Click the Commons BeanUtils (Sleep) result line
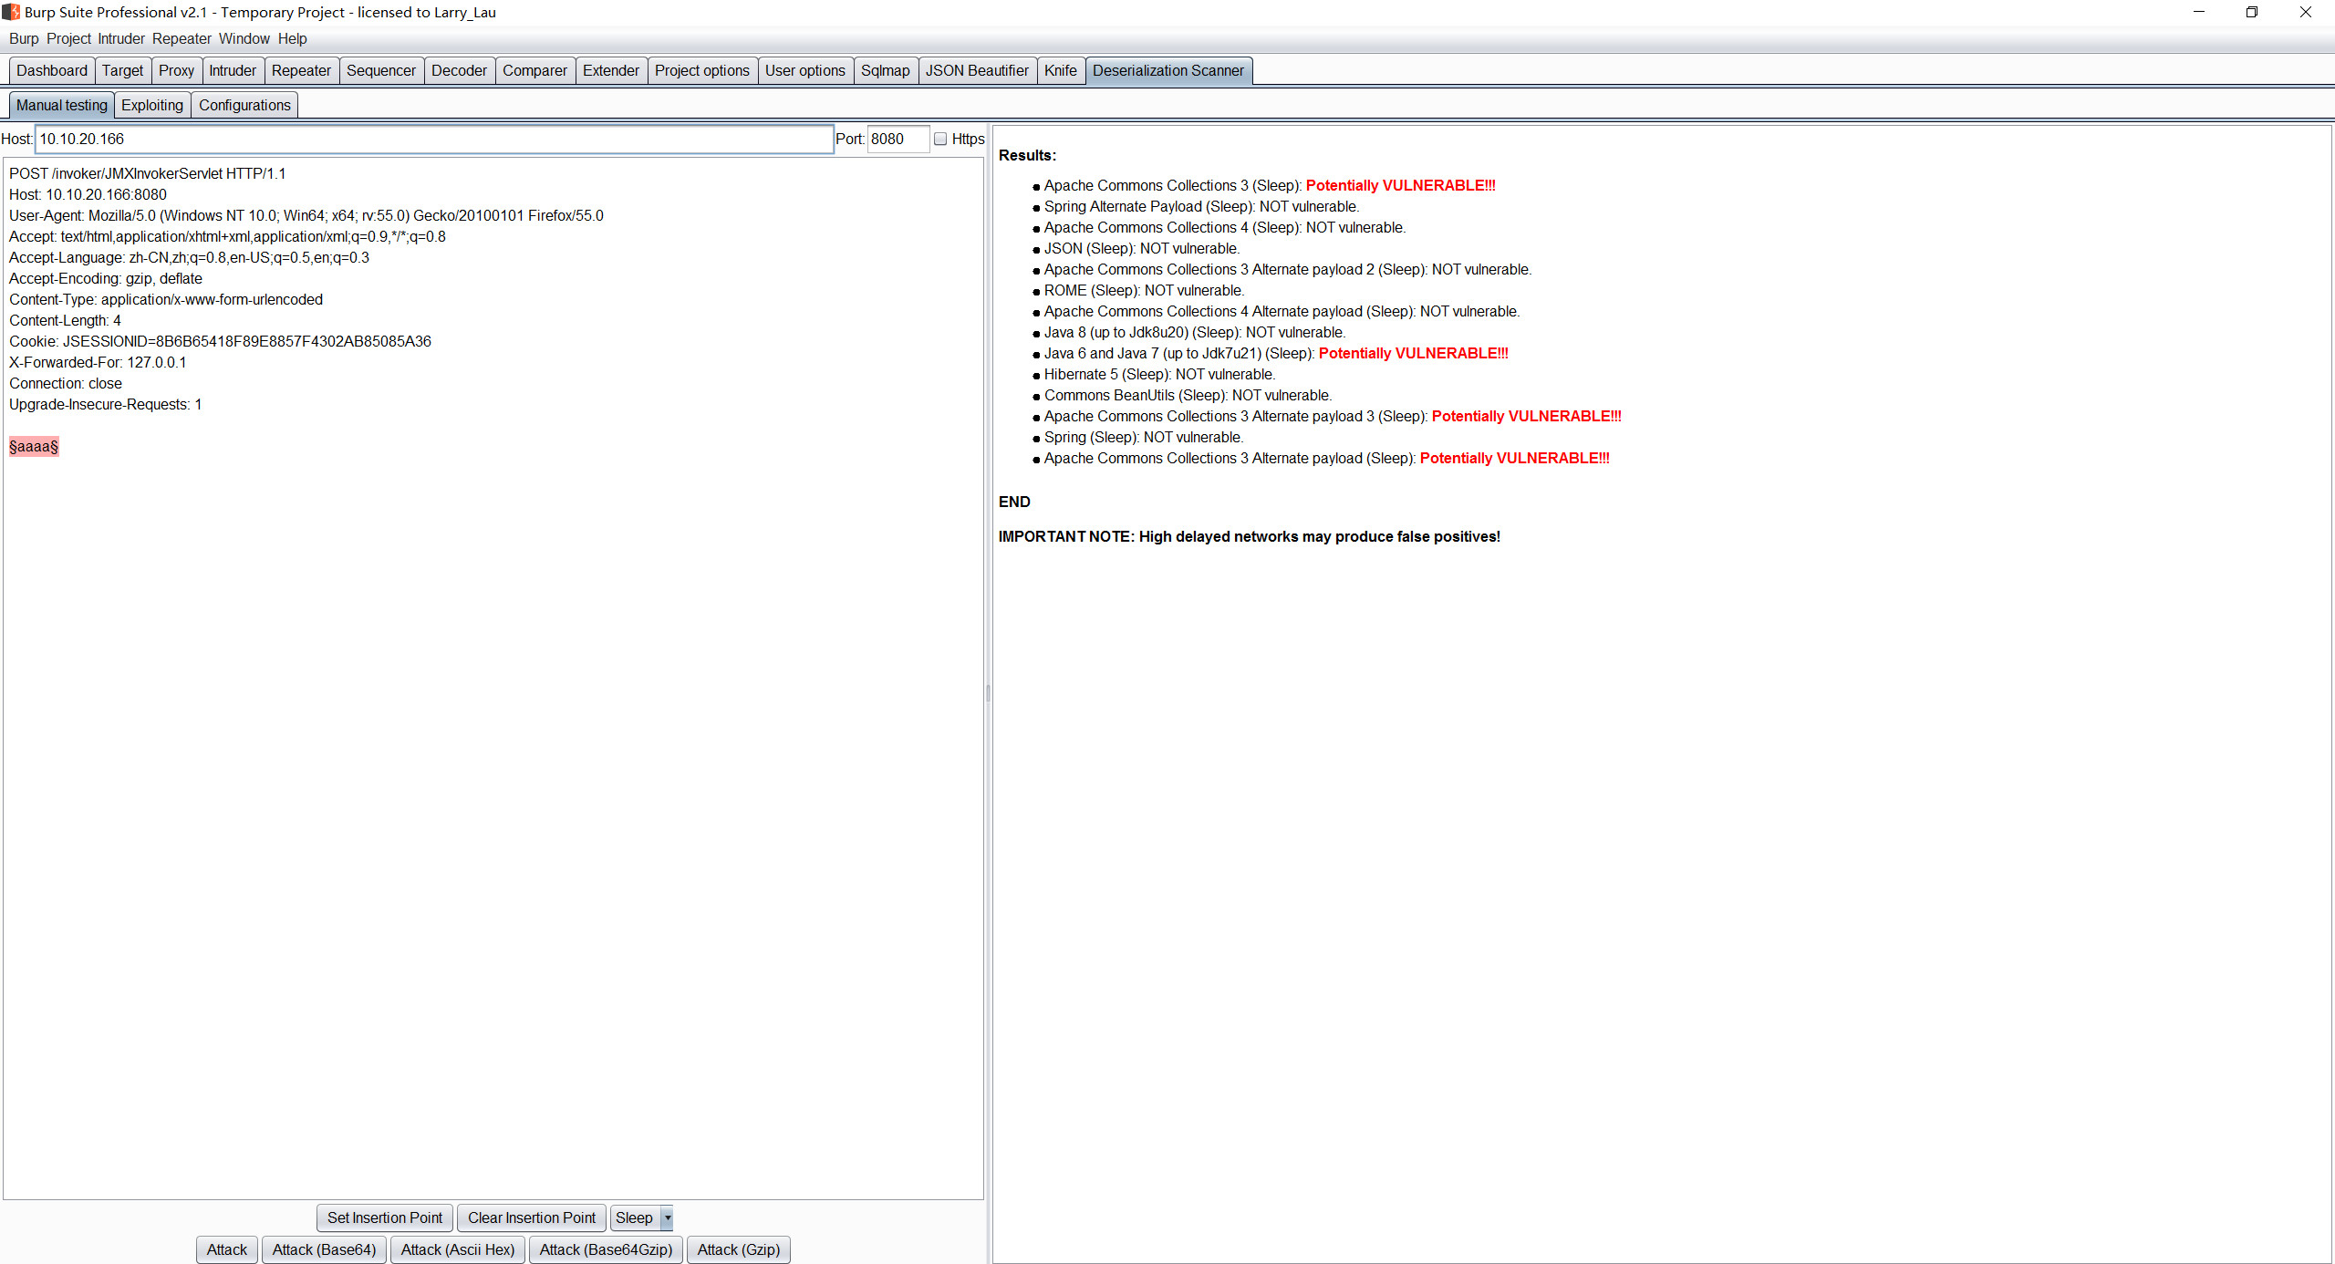2335x1264 pixels. [1188, 395]
